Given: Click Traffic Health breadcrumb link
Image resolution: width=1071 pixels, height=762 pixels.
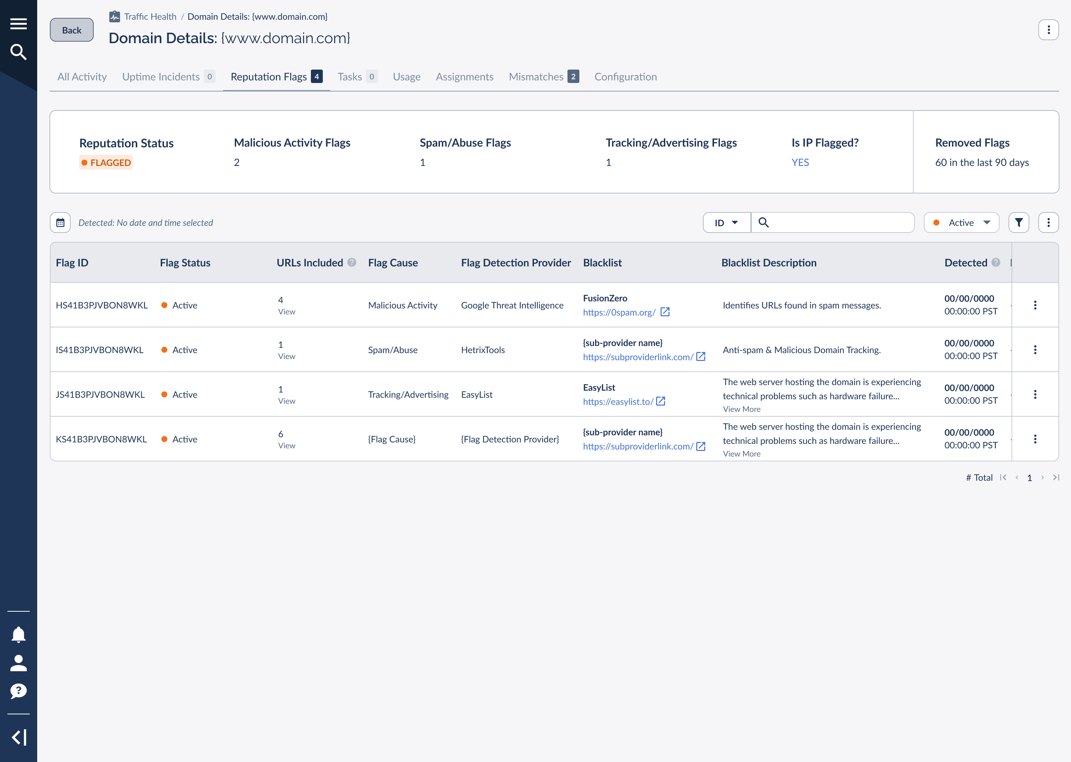Looking at the screenshot, I should pyautogui.click(x=150, y=16).
